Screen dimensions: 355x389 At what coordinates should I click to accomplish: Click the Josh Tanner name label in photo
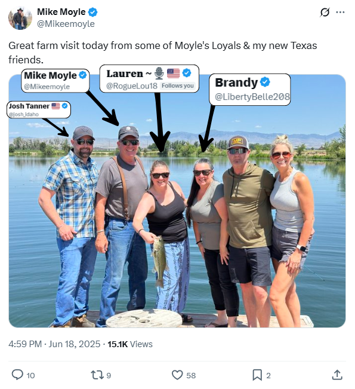pyautogui.click(x=29, y=106)
